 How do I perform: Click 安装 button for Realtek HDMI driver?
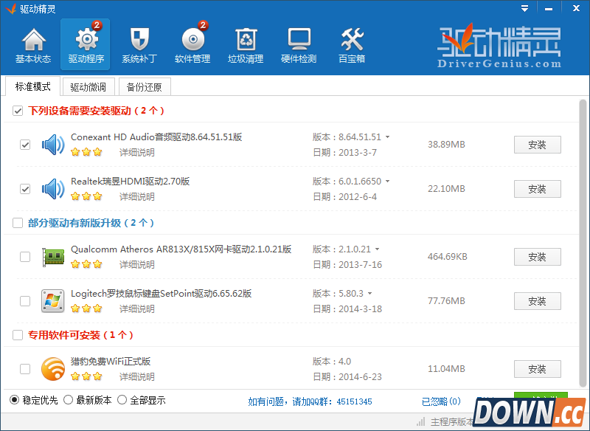coord(537,189)
